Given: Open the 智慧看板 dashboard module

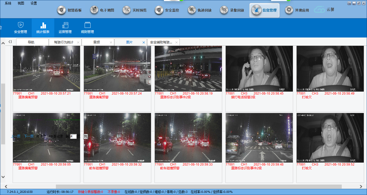Looking at the screenshot, I should [x=70, y=10].
